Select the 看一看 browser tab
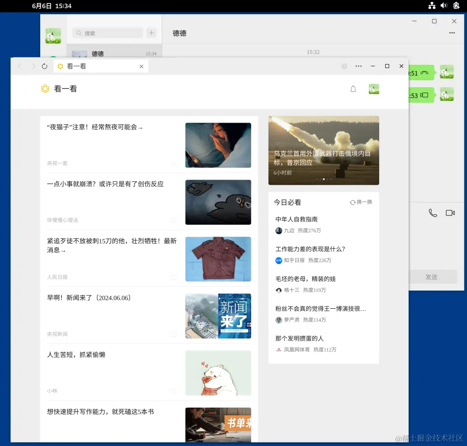This screenshot has width=467, height=446. (x=101, y=66)
